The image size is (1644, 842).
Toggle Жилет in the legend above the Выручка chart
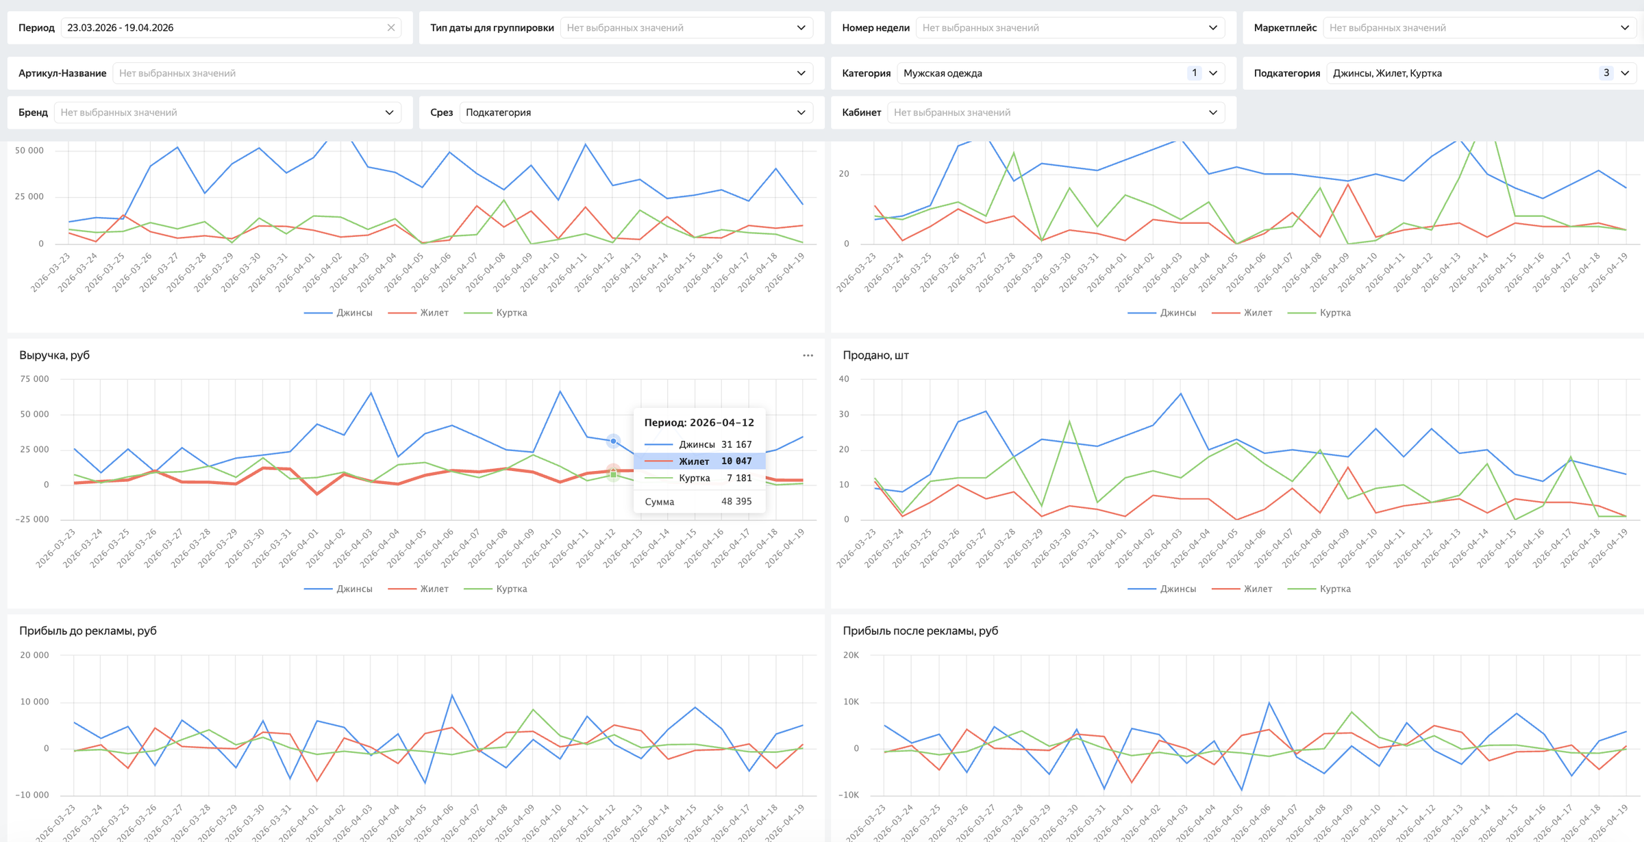point(419,313)
